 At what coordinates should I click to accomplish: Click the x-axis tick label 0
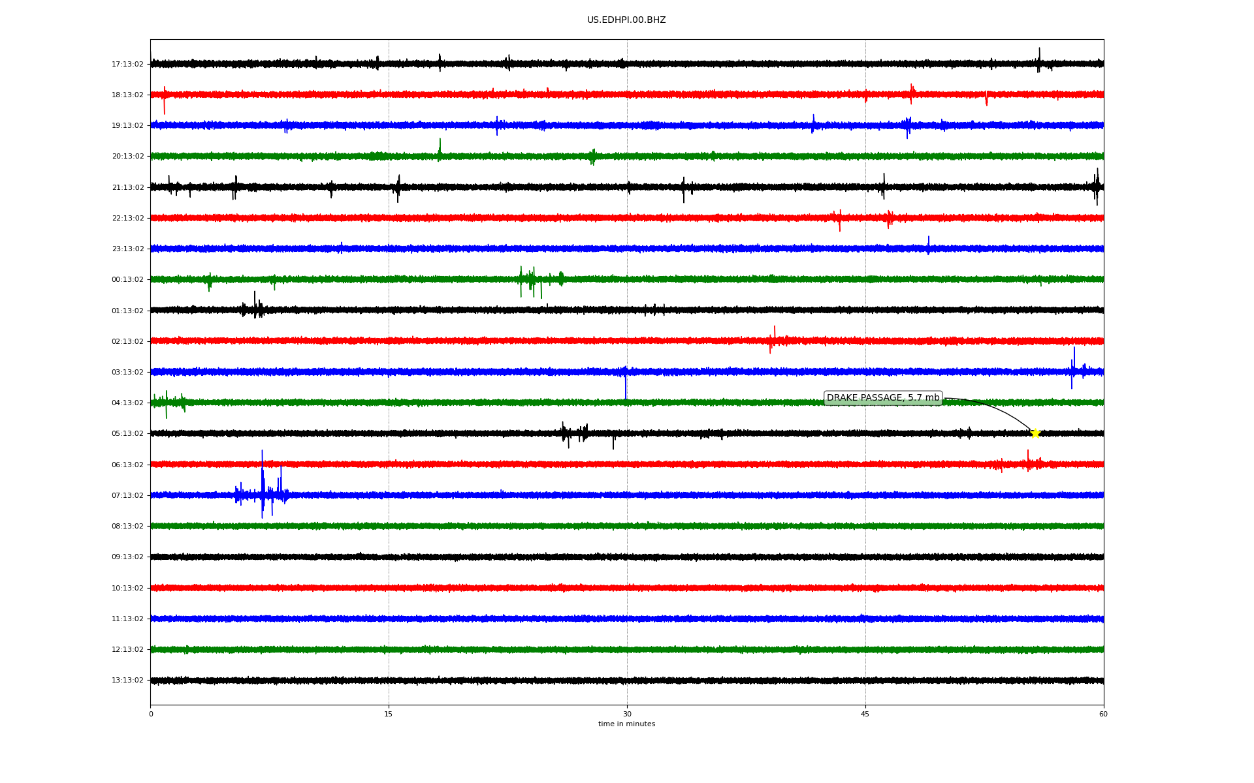(151, 714)
